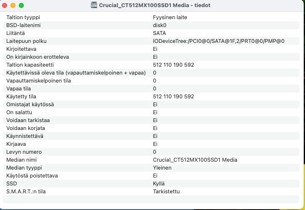Click the disk0 value
The image size is (305, 210).
(x=160, y=25)
